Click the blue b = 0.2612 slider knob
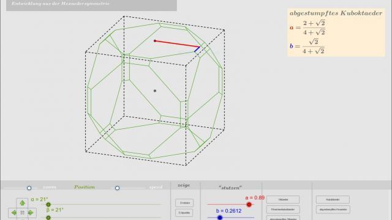Viewport: 392px width, 220px height. click(220, 218)
